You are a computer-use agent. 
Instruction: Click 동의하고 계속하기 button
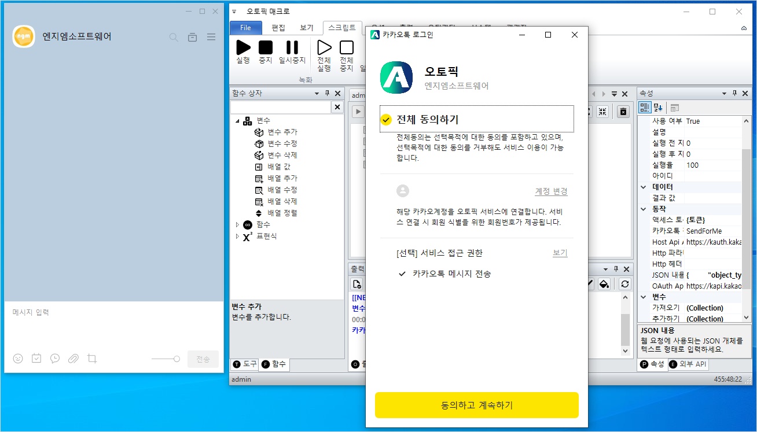tap(476, 405)
